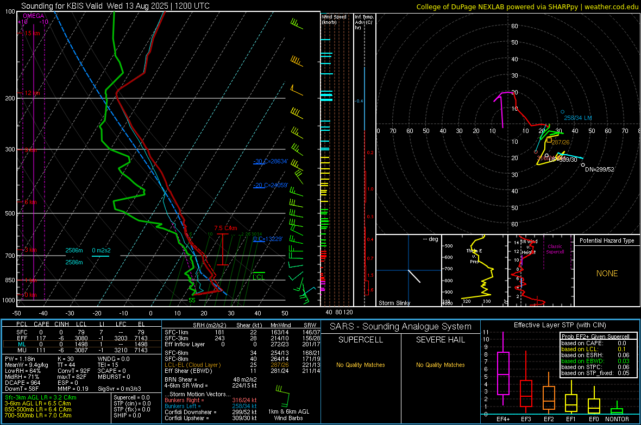641x425 pixels.
Task: Click the 'Eff Inflow Layer' row label
Action: click(185, 344)
